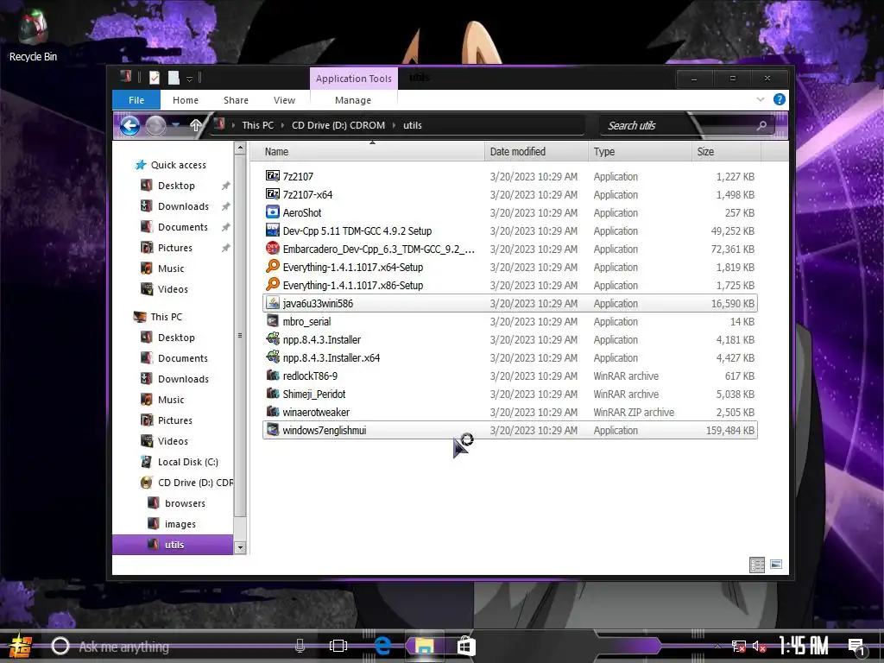Open the Action Center notification icon
Screen dimensions: 884x663
(856, 647)
